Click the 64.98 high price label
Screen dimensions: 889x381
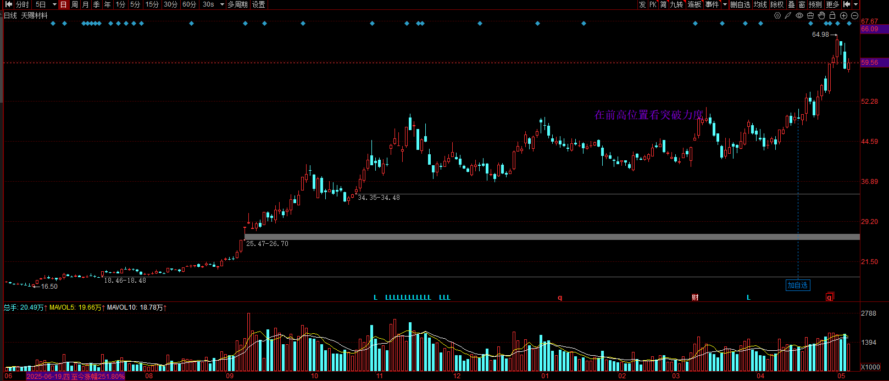tap(820, 35)
